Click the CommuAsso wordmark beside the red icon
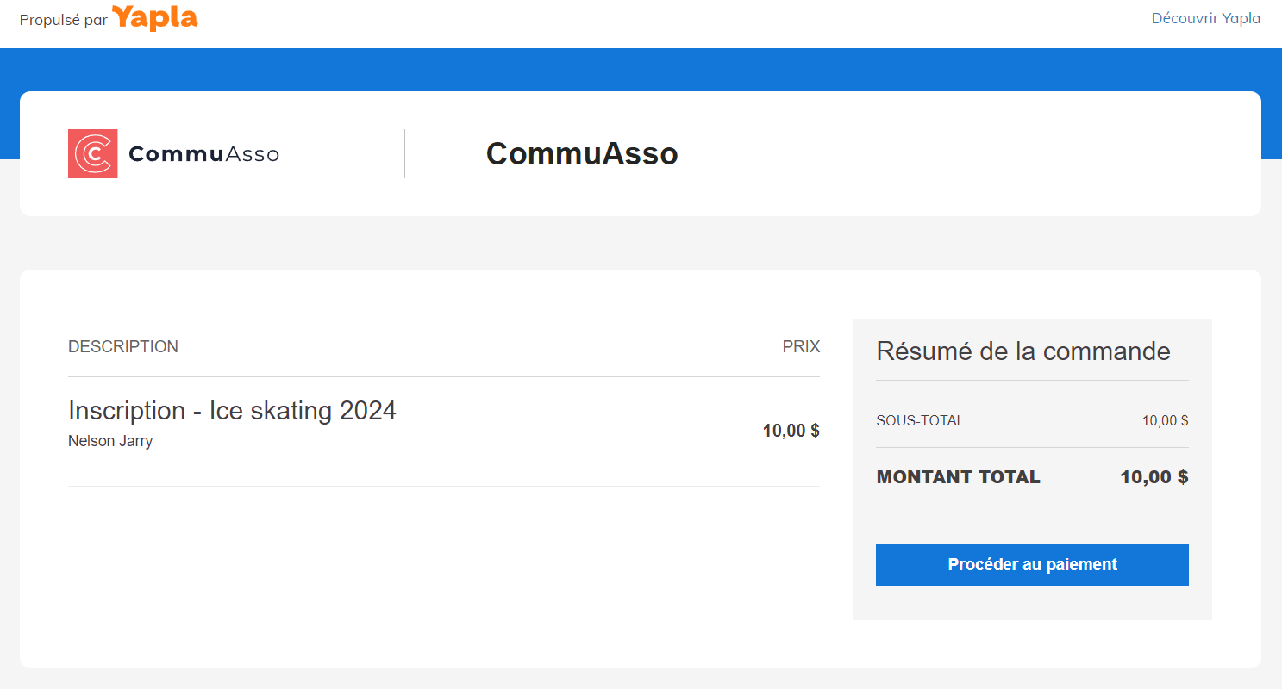The image size is (1282, 689). [x=203, y=154]
